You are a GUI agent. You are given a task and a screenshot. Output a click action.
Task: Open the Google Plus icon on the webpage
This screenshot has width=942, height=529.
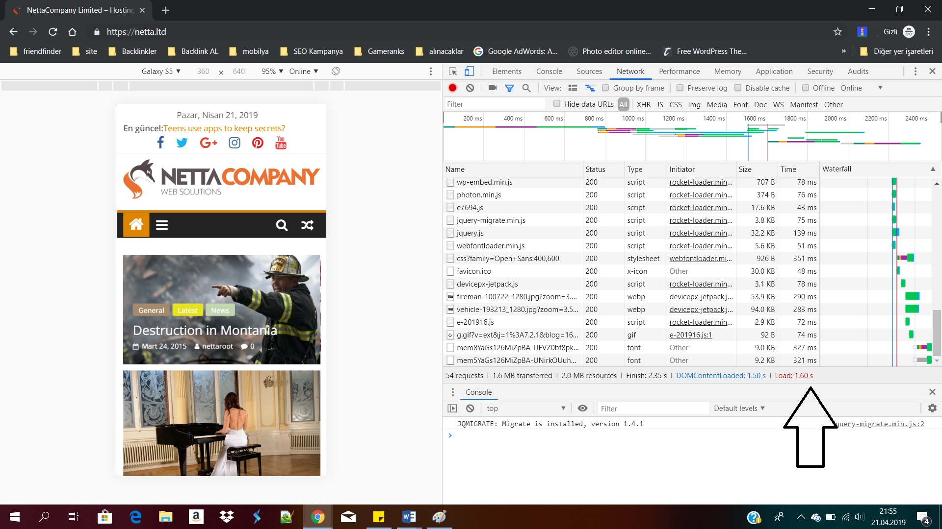pyautogui.click(x=209, y=143)
